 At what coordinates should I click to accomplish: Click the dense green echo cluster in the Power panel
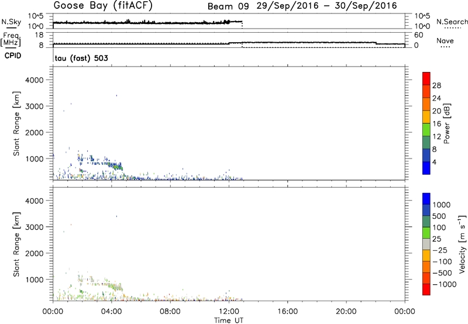click(x=116, y=166)
